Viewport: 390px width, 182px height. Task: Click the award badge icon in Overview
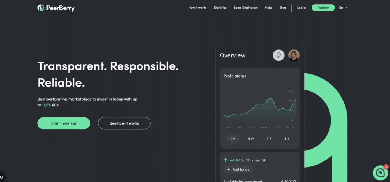(x=279, y=55)
